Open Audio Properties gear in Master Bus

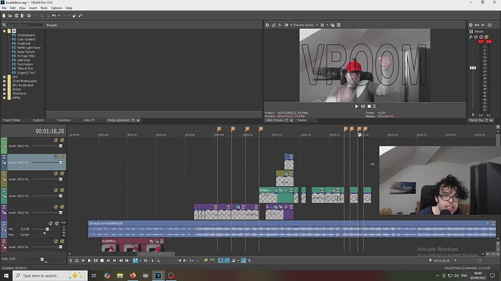[x=471, y=25]
